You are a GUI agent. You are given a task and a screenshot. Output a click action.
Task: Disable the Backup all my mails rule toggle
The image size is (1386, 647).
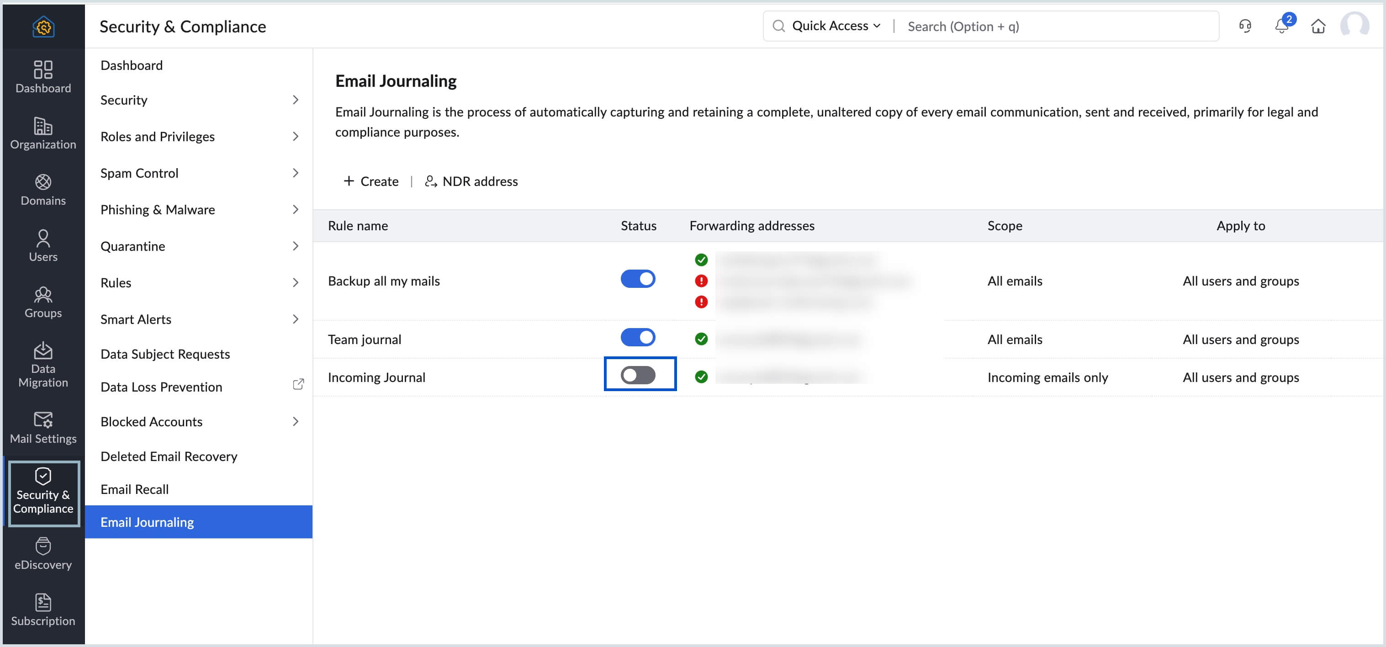(x=638, y=278)
